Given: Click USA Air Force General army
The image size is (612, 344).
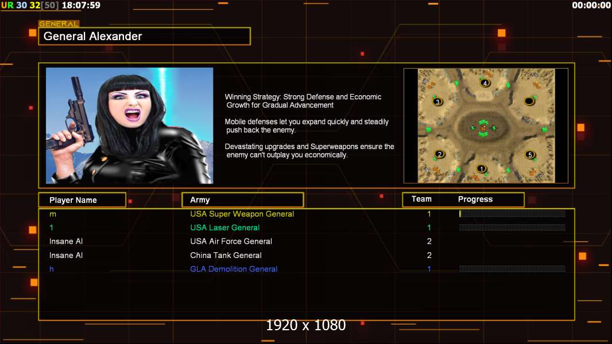Looking at the screenshot, I should 231,241.
